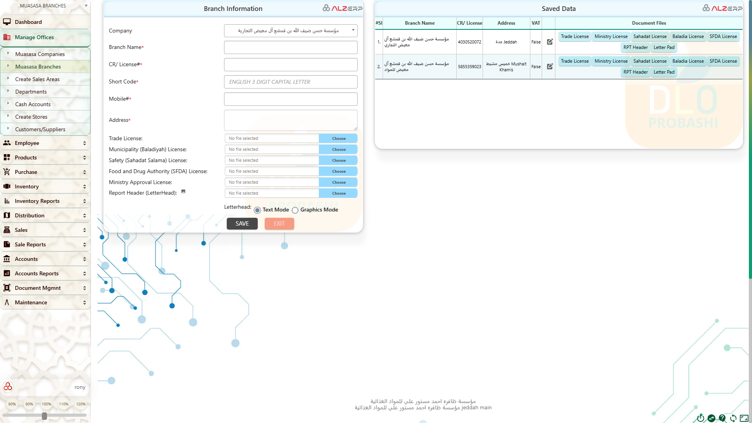
Task: Expand the Inventory section chevron in the sidebar
Action: pyautogui.click(x=84, y=186)
